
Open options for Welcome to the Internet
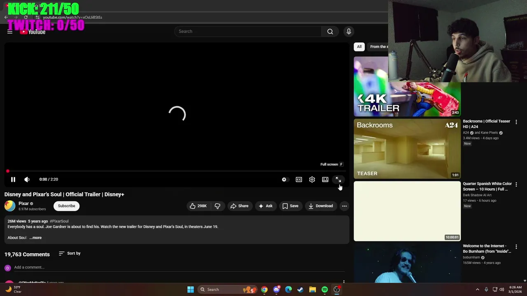(x=516, y=247)
